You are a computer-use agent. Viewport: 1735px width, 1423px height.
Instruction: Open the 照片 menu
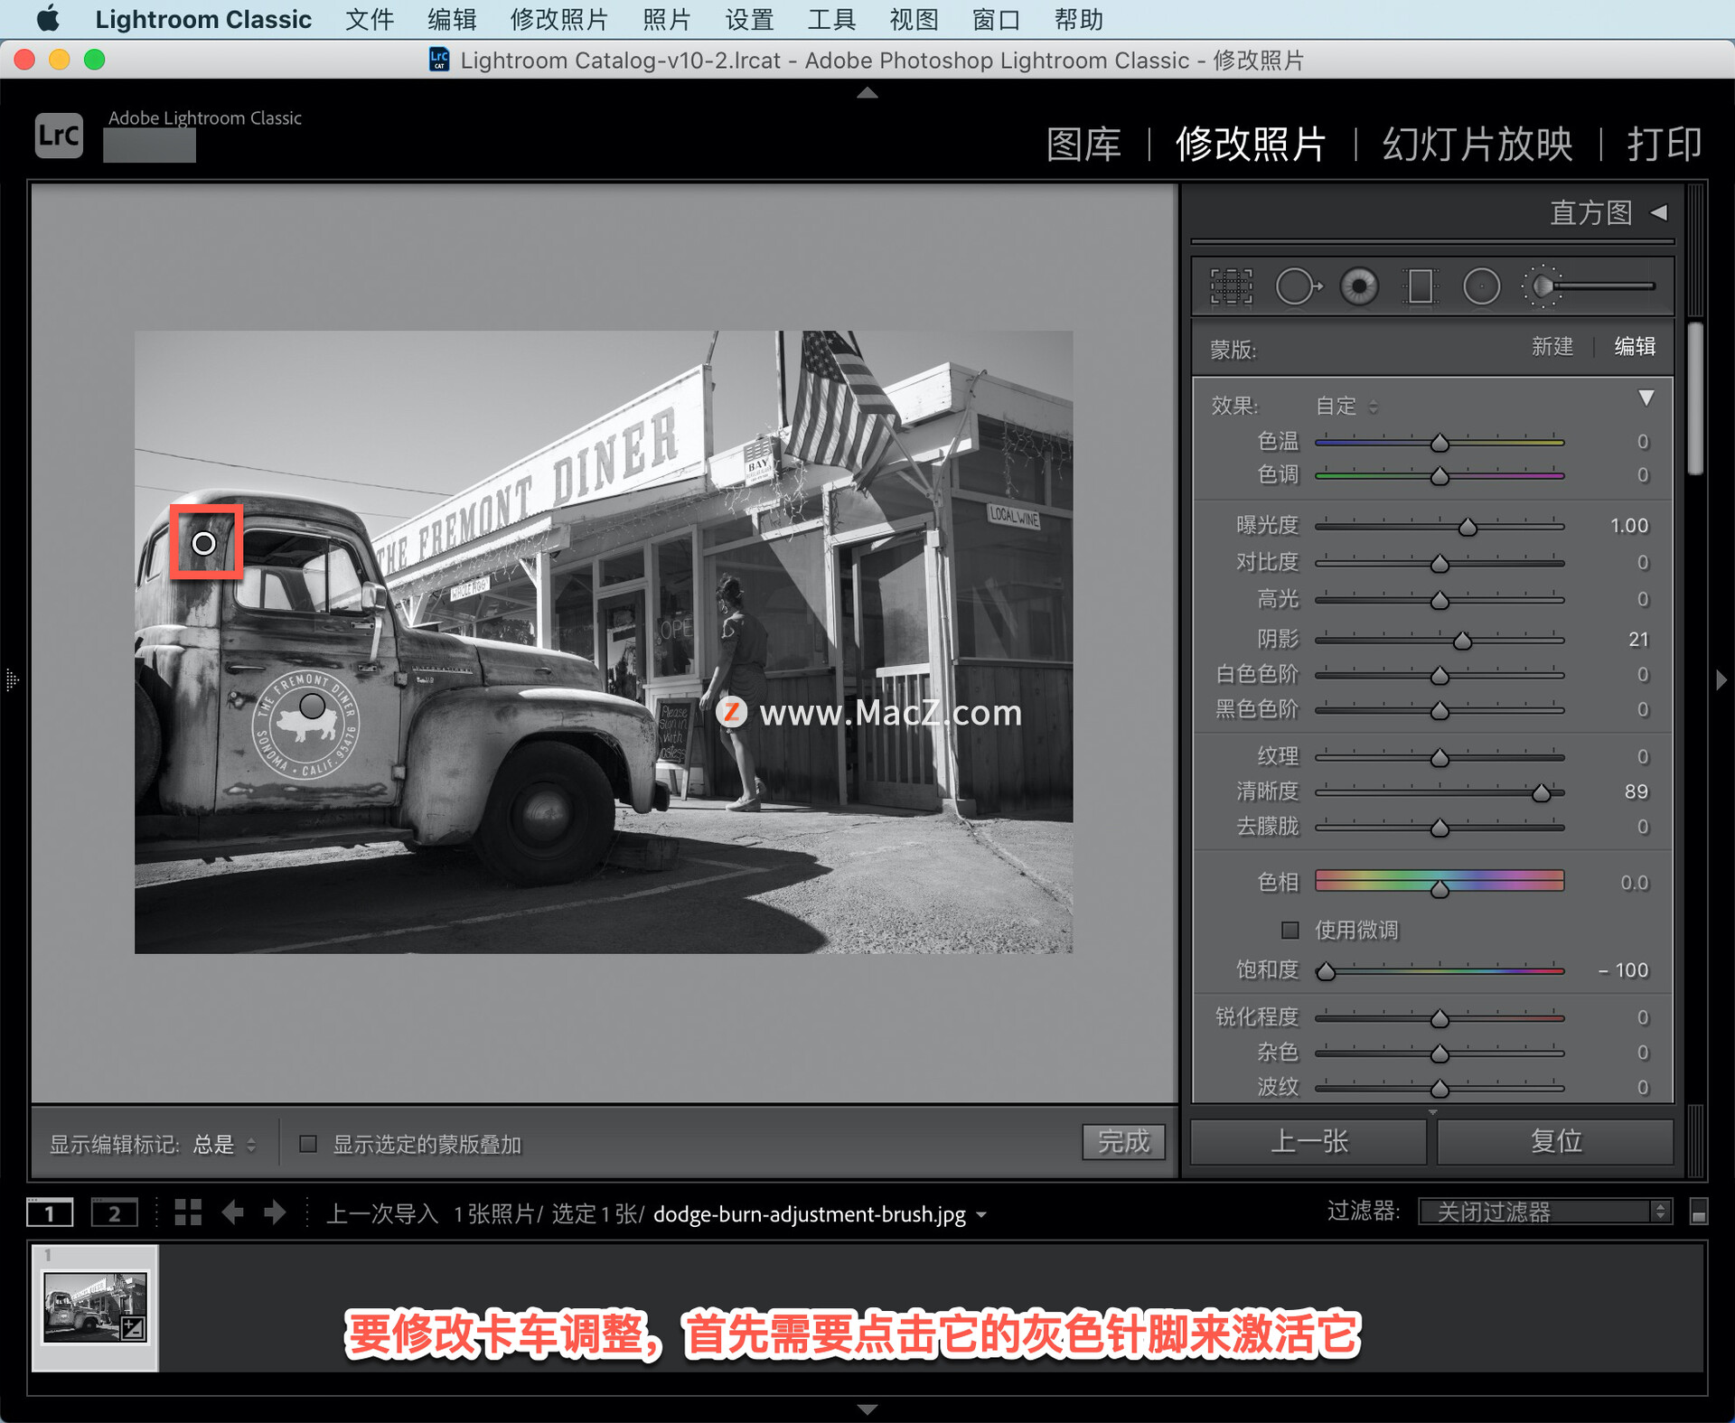pos(667,19)
